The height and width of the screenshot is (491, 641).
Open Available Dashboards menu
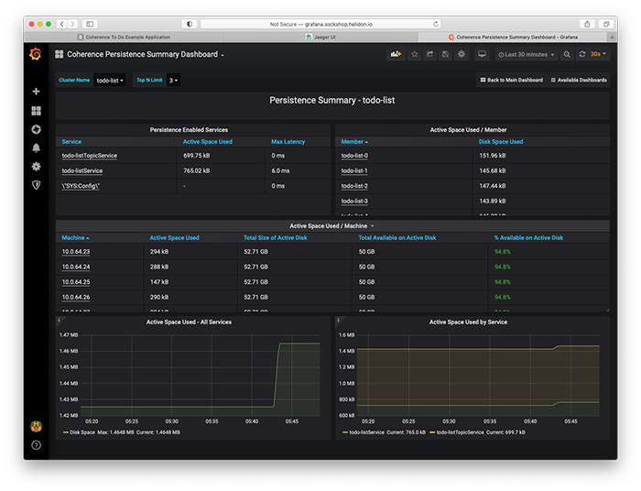579,80
